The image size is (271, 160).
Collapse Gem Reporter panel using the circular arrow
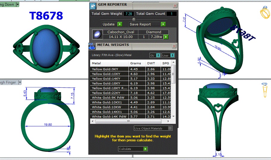point(134,19)
